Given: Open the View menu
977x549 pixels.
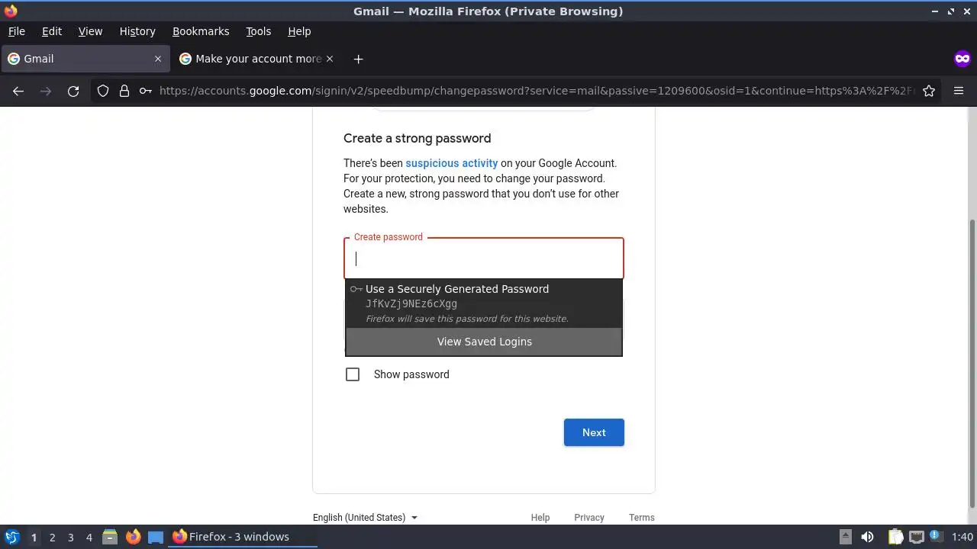Looking at the screenshot, I should (x=90, y=31).
